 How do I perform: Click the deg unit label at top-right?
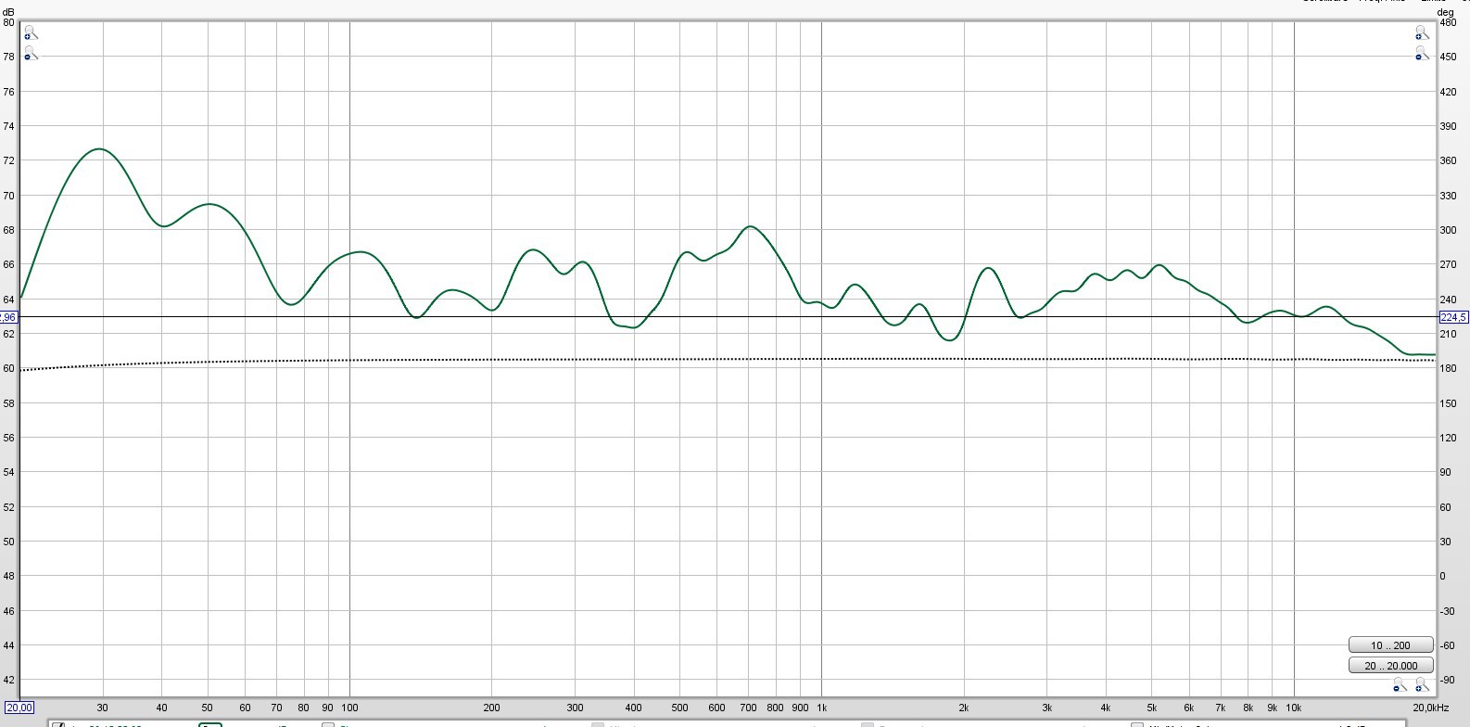coord(1447,11)
